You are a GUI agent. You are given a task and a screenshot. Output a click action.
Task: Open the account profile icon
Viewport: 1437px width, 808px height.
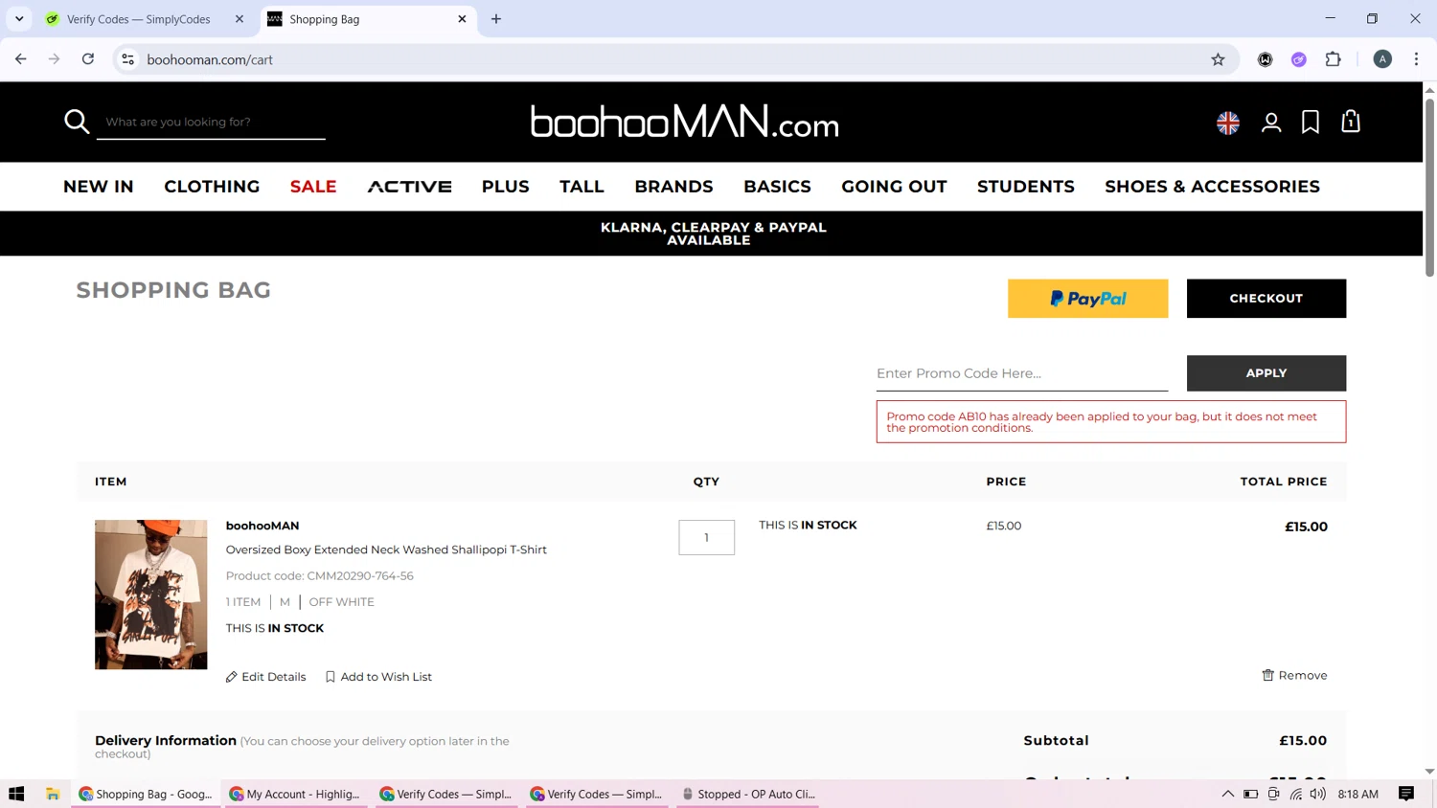coord(1271,123)
